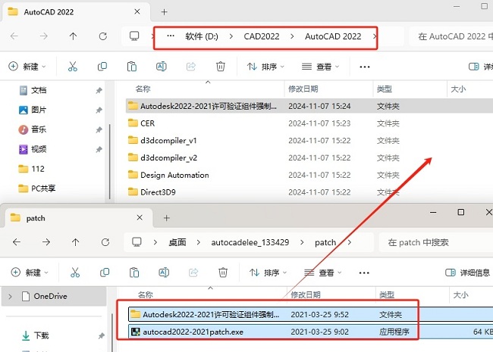Viewport: 493px width, 352px height.
Task: Click search box in patch window
Action: pos(436,242)
